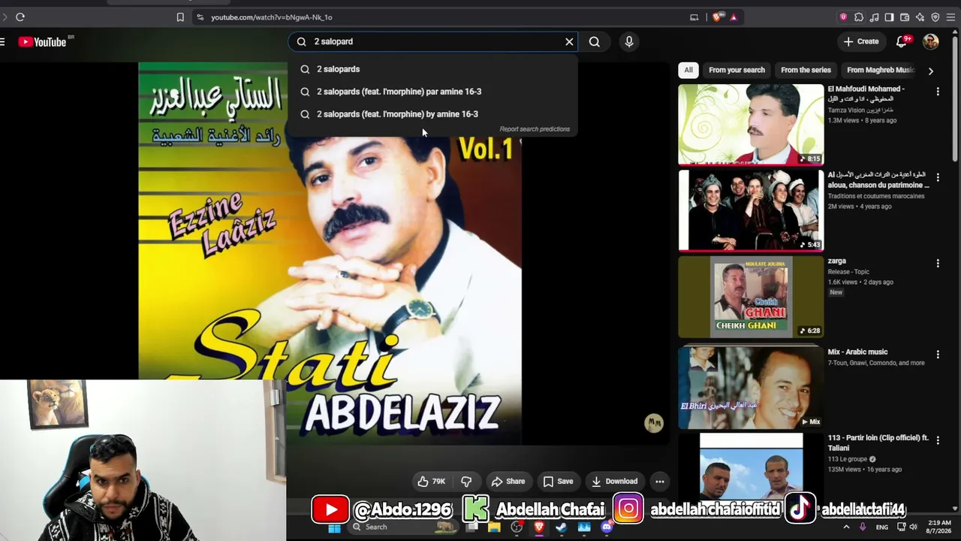Open the browser extensions puzzle icon
This screenshot has width=961, height=541.
859,17
